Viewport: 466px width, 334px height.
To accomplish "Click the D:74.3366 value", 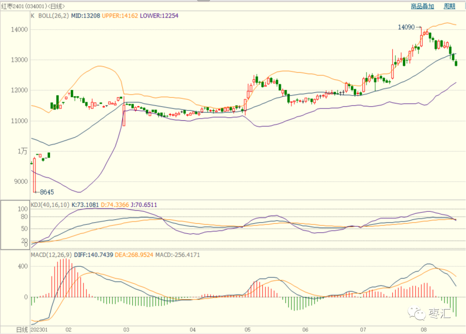I will [x=115, y=205].
